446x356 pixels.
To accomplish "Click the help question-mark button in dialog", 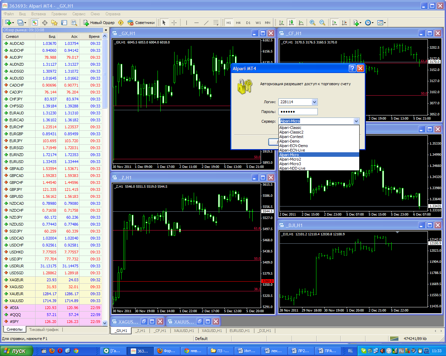I will point(352,68).
